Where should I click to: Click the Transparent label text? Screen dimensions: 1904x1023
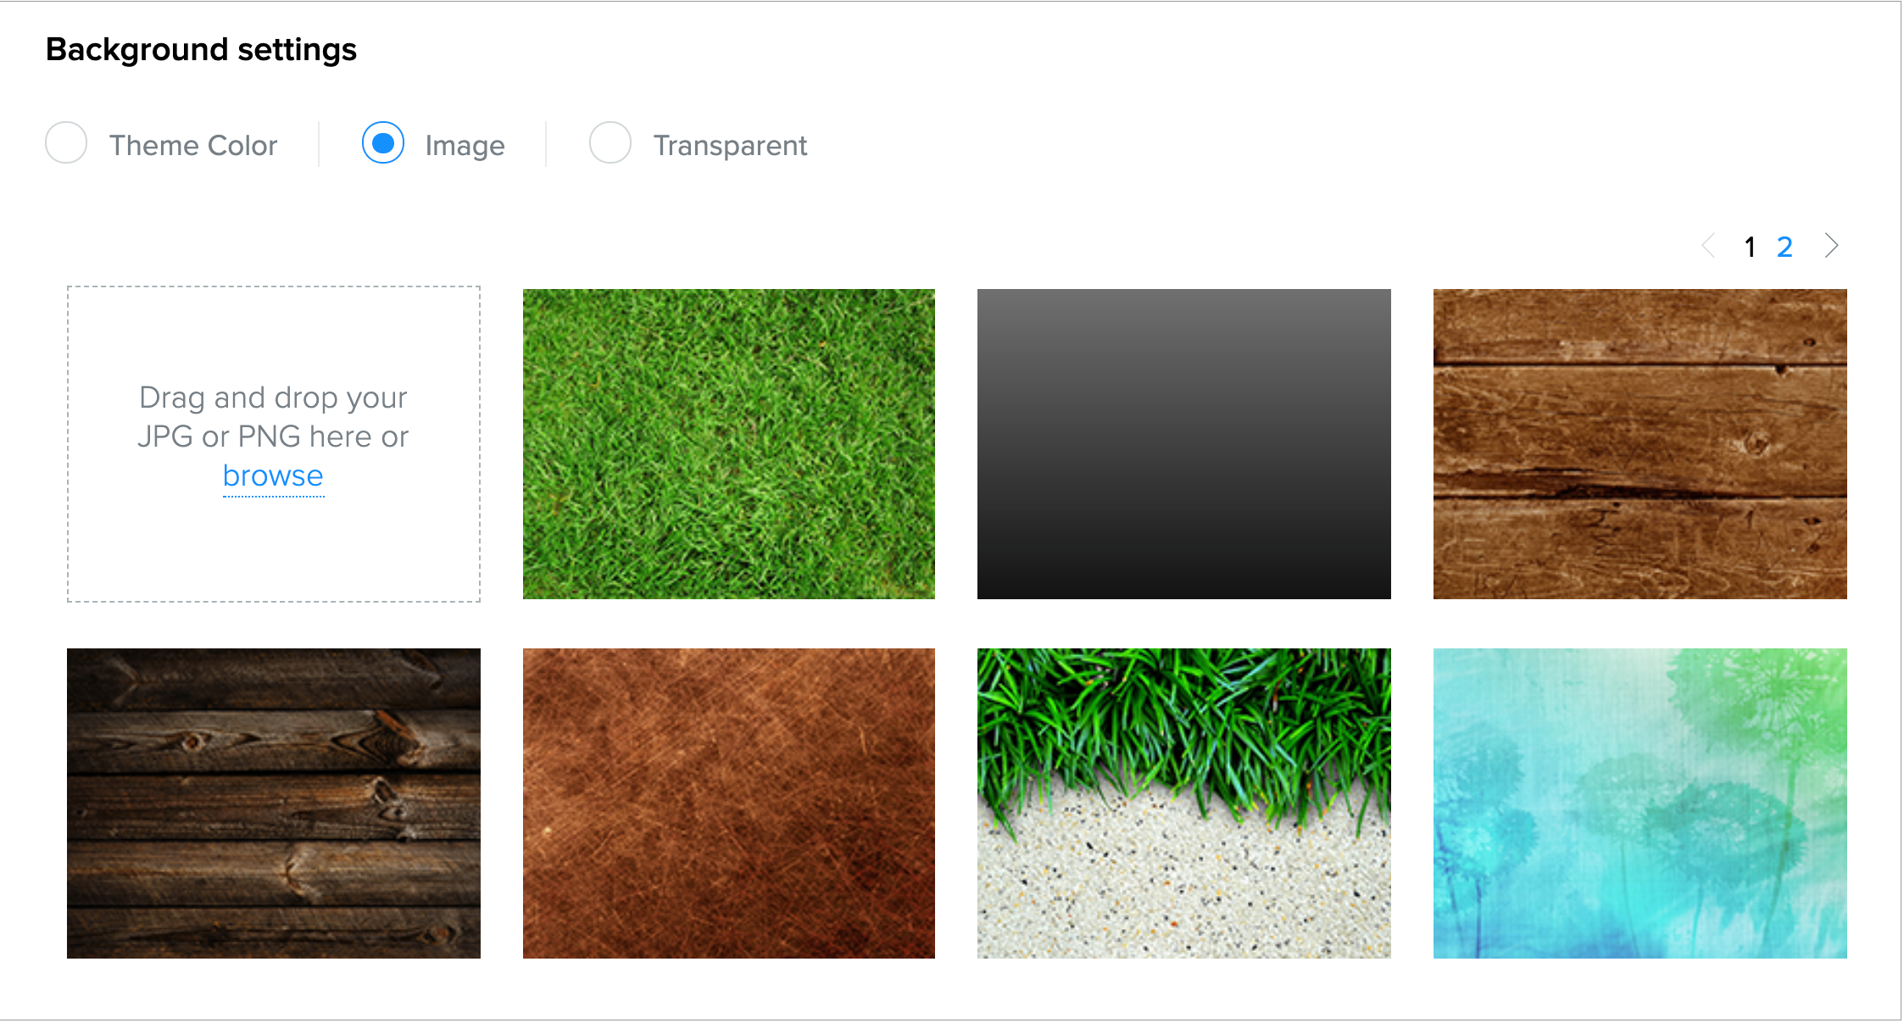(730, 146)
